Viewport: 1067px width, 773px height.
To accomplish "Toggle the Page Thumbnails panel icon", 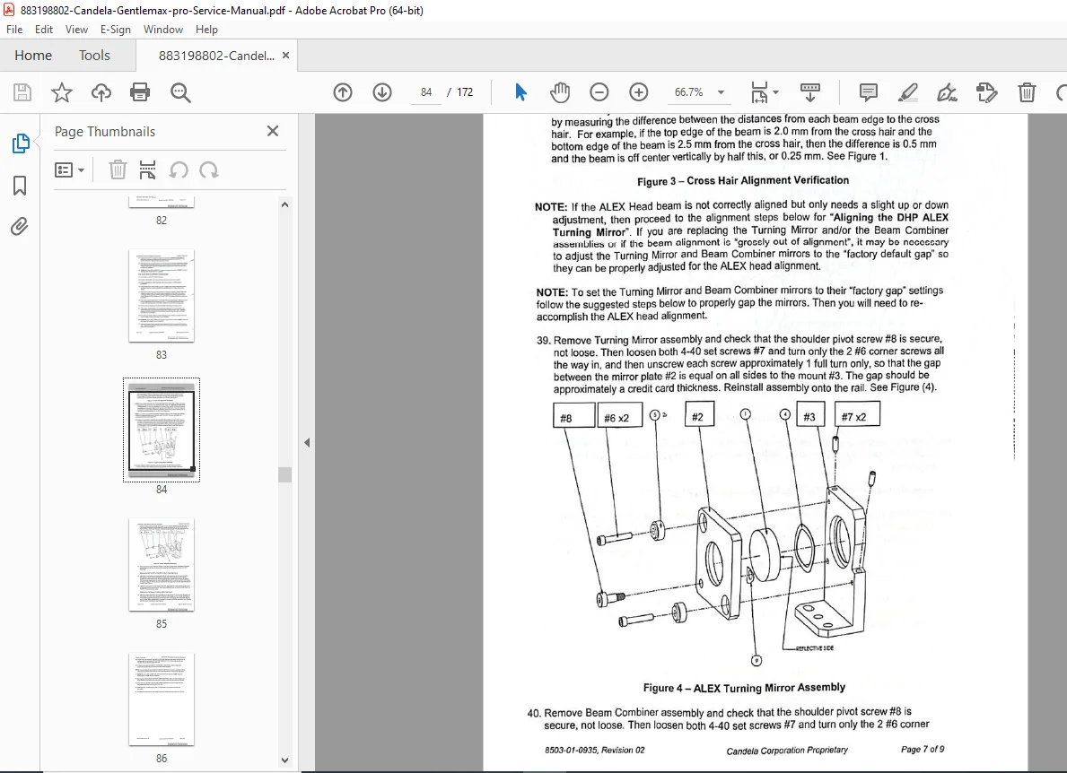I will pos(21,143).
